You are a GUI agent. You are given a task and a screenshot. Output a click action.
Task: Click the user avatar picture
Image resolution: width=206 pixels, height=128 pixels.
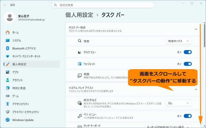(x=10, y=18)
